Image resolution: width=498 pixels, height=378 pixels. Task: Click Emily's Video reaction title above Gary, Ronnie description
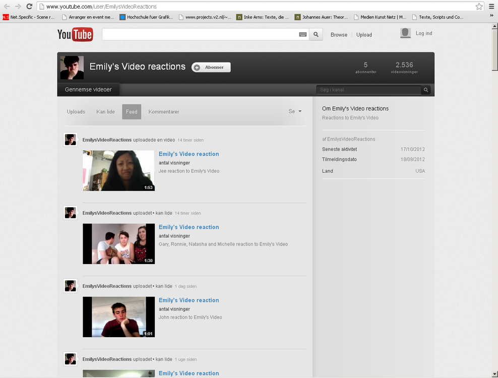click(189, 227)
